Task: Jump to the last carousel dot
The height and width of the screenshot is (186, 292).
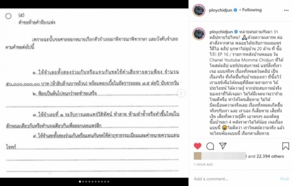Action: pos(108,182)
